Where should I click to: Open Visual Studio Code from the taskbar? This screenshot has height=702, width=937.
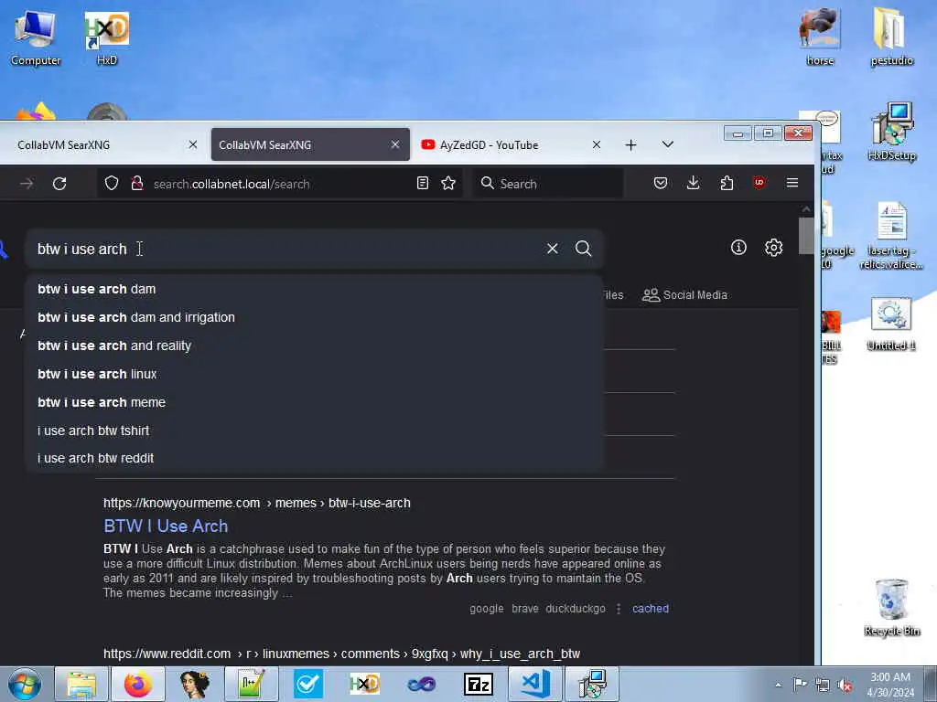[534, 684]
